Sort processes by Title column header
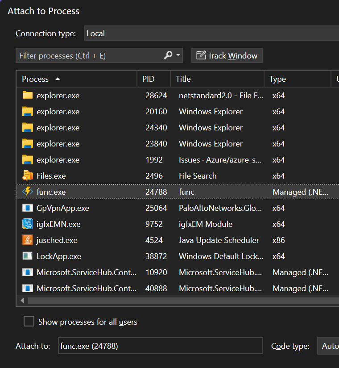Screen dimensions: 339x368 (183, 79)
